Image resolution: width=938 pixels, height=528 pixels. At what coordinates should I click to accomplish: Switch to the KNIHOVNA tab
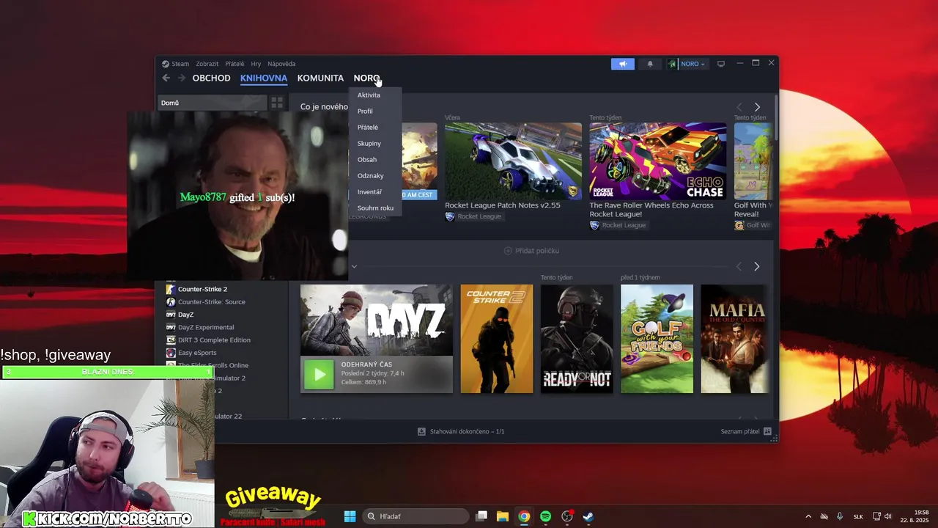coord(264,78)
